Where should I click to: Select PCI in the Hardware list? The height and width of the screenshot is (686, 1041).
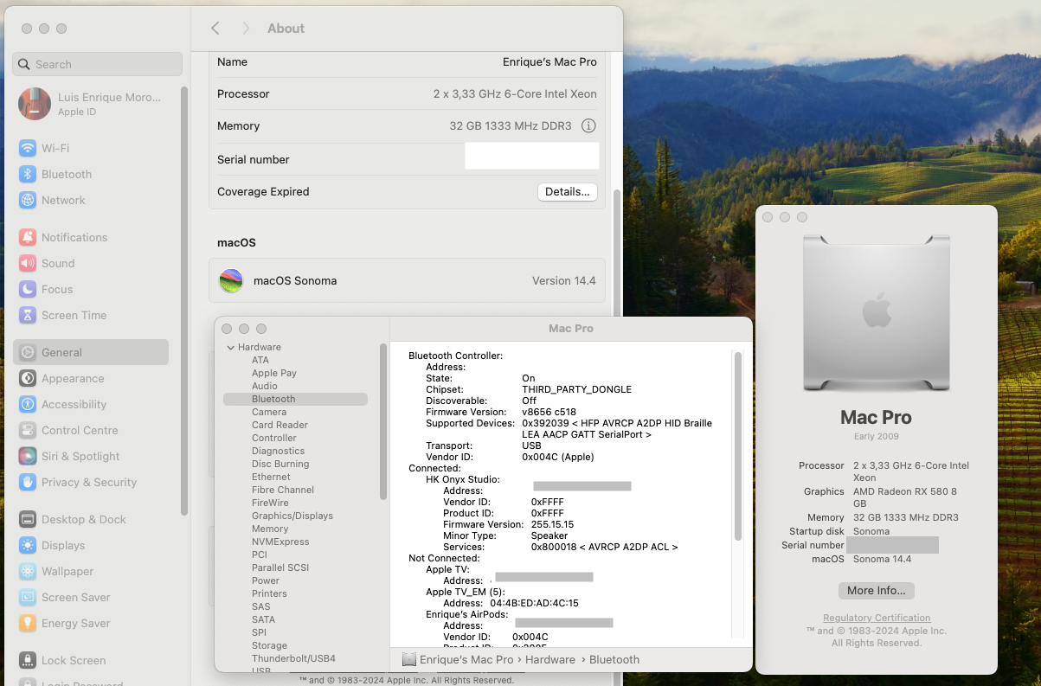[x=260, y=555]
